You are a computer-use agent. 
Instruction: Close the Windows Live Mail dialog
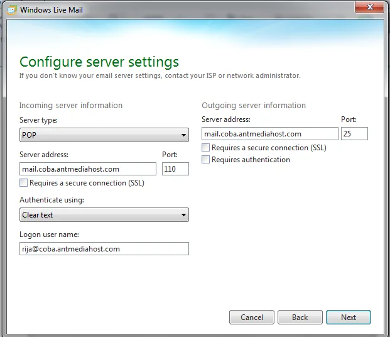(370, 7)
